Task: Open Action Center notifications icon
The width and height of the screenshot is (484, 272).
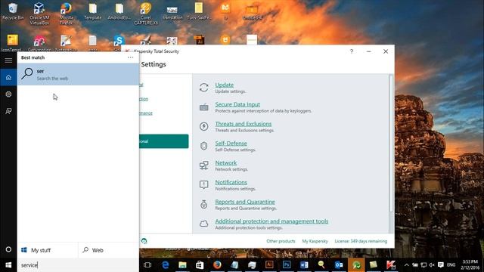Action: (x=441, y=265)
